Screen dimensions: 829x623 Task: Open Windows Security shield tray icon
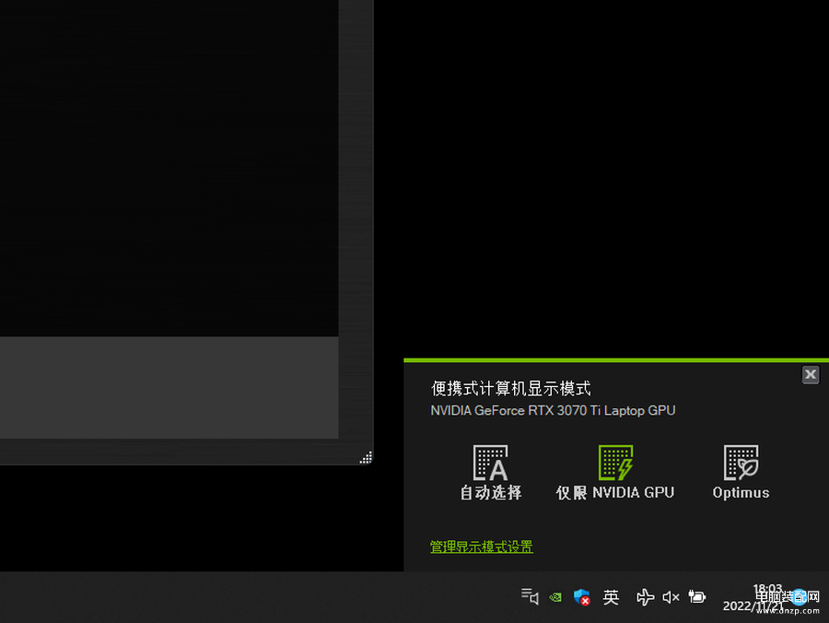click(x=581, y=597)
